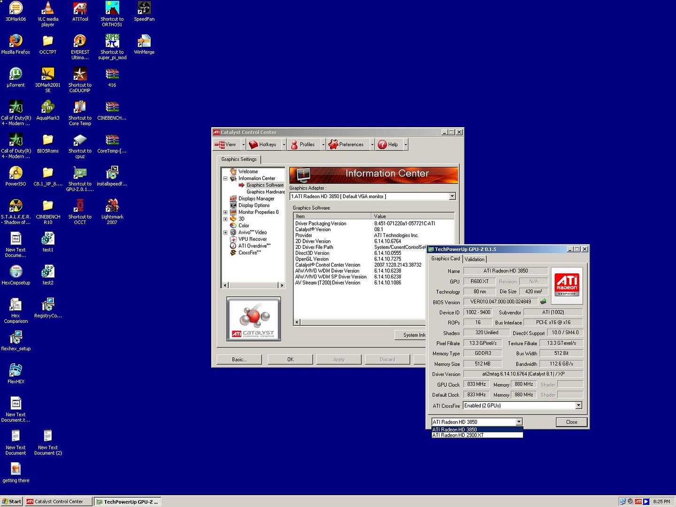Select the FlexHEX desktop icon

pos(16,373)
